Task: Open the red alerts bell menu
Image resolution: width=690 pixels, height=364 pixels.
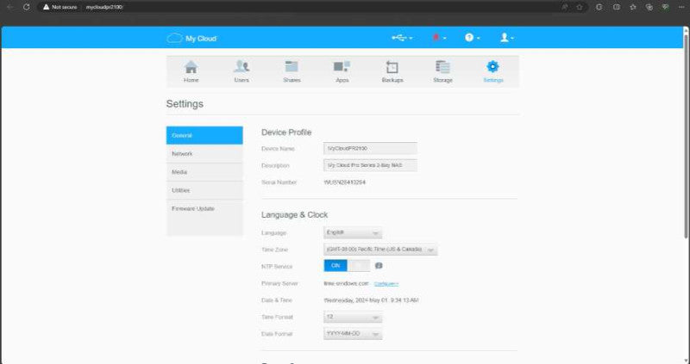Action: click(439, 38)
